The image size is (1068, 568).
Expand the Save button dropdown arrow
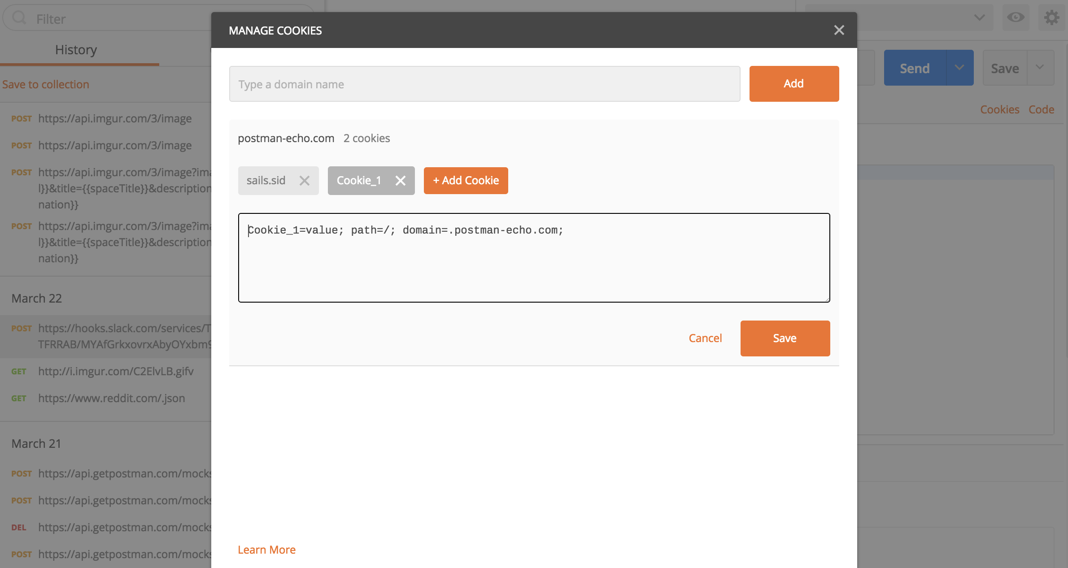coord(1040,68)
